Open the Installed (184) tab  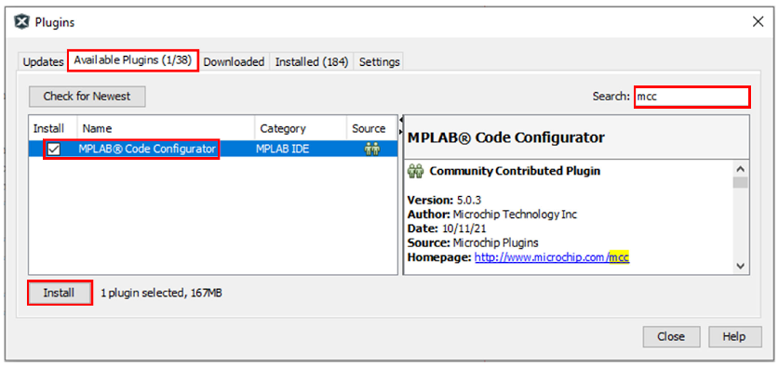312,62
